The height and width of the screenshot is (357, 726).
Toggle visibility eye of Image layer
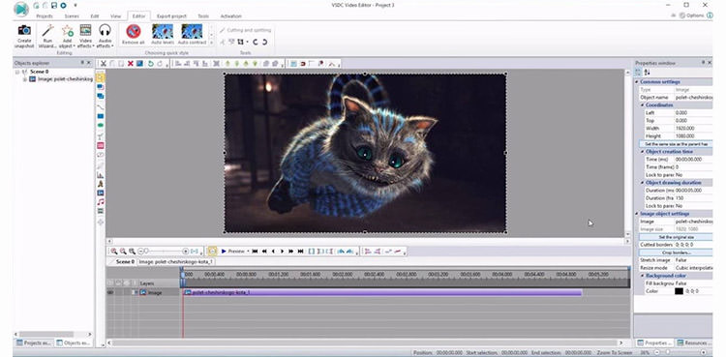(x=110, y=292)
